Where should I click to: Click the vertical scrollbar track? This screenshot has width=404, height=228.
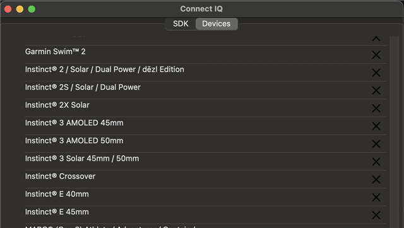pyautogui.click(x=394, y=131)
